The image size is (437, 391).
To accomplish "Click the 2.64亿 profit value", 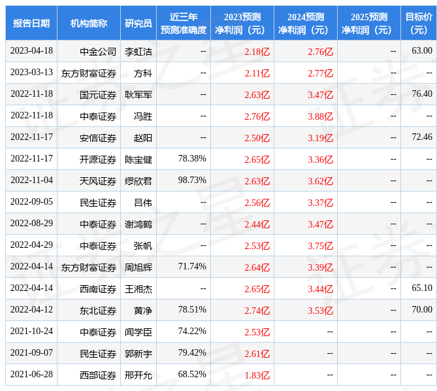I will (257, 267).
